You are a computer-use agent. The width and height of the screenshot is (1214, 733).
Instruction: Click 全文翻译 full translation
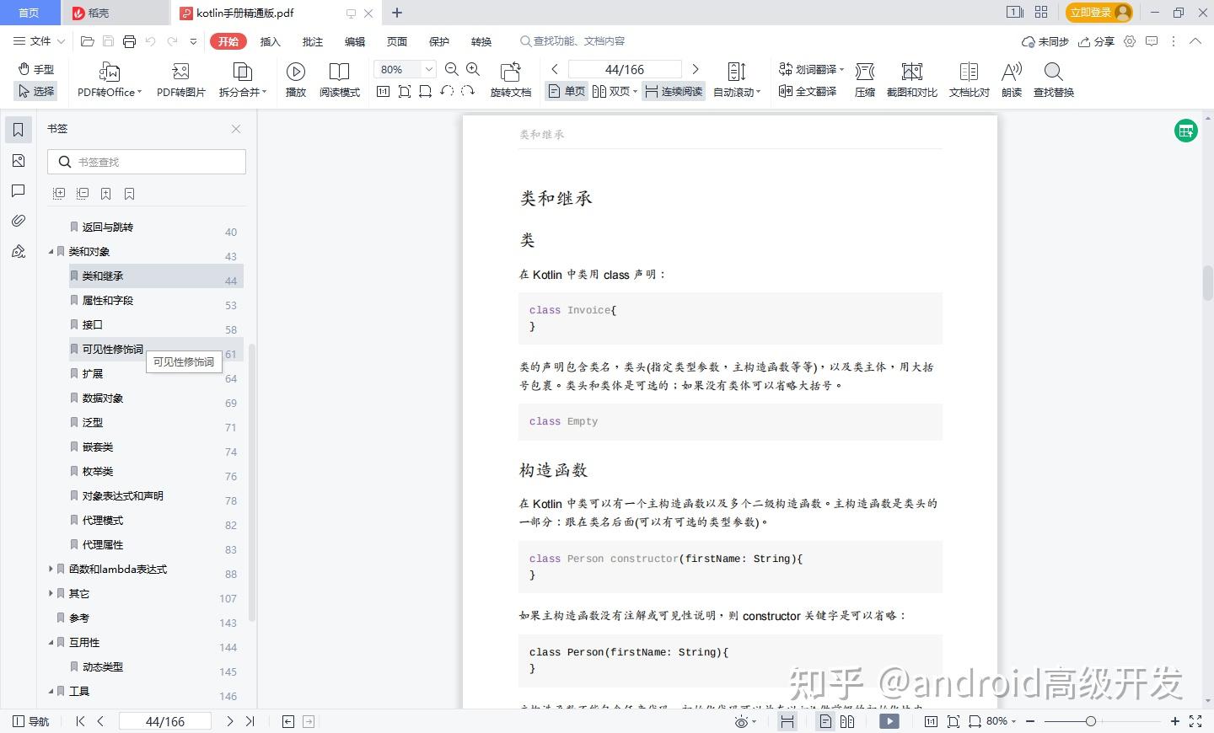[808, 91]
